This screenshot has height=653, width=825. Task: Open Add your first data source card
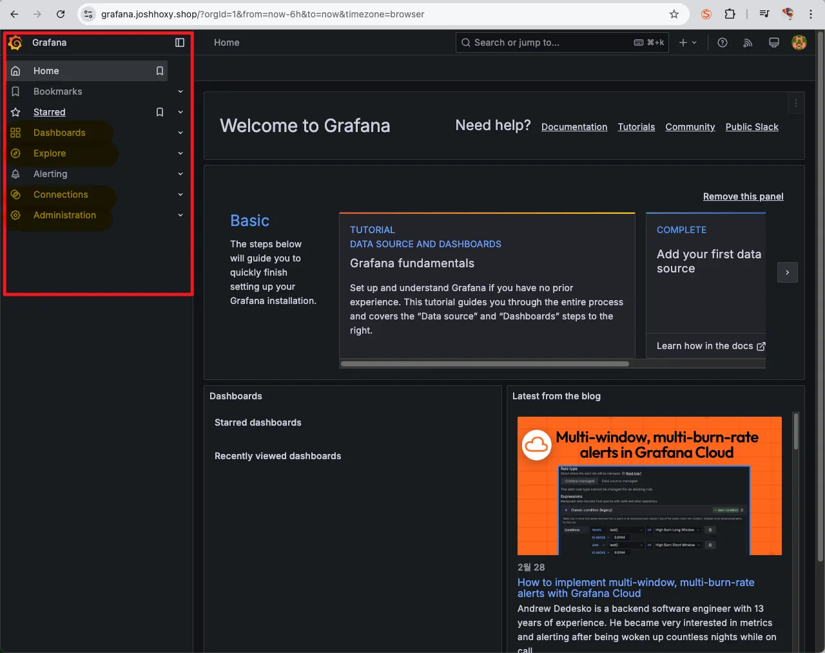point(706,273)
